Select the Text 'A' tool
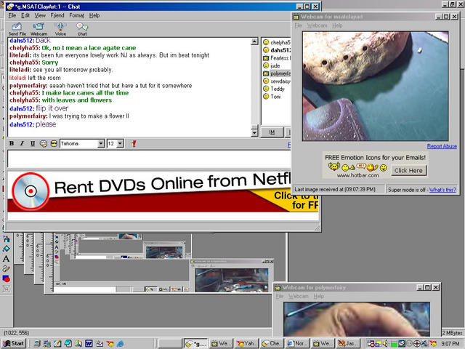Viewport: 465px width, 349px height. tap(7, 259)
